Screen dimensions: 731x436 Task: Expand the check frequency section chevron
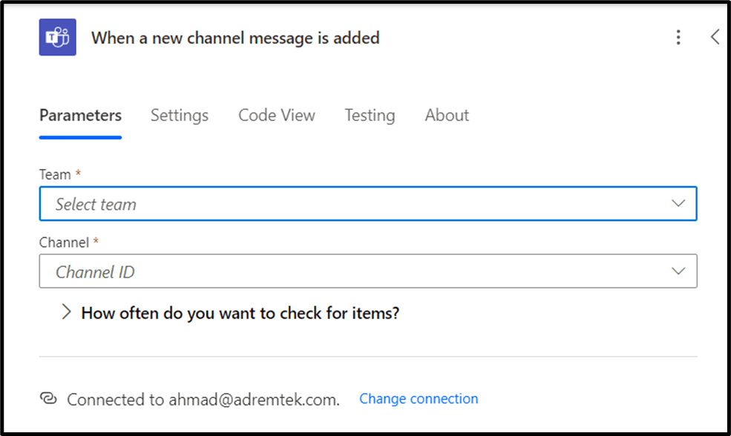click(x=66, y=312)
